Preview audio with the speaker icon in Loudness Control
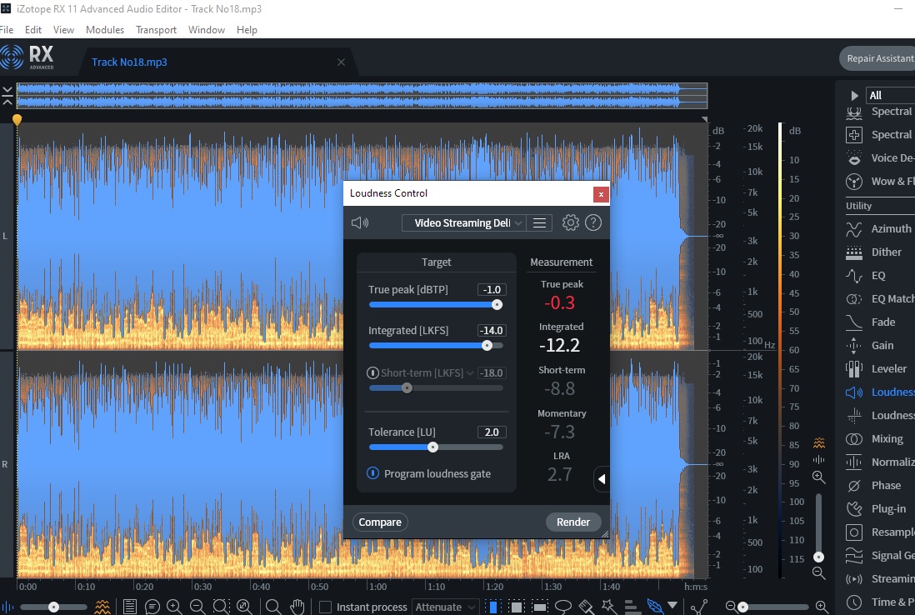 coord(360,222)
